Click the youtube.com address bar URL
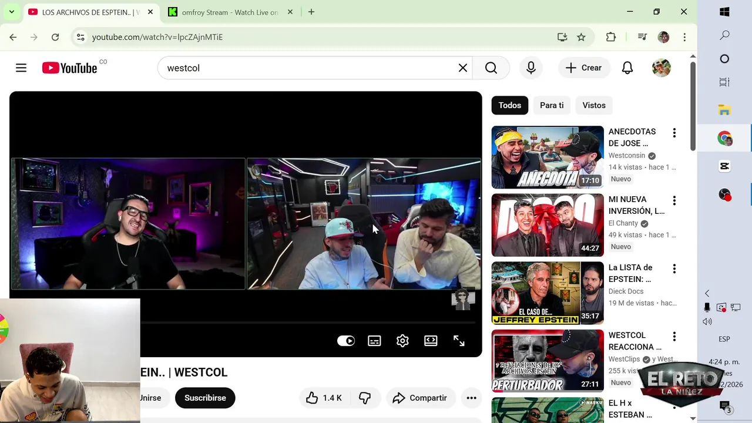752x423 pixels. click(x=157, y=37)
